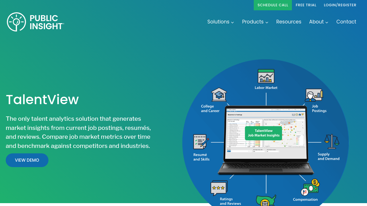Click the Compensation money icon

310,187
